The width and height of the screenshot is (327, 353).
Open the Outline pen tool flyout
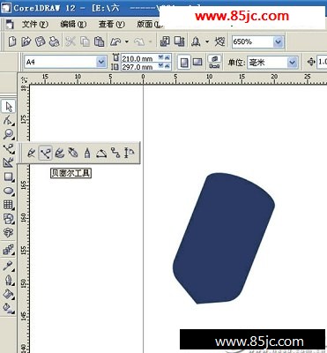click(9, 280)
